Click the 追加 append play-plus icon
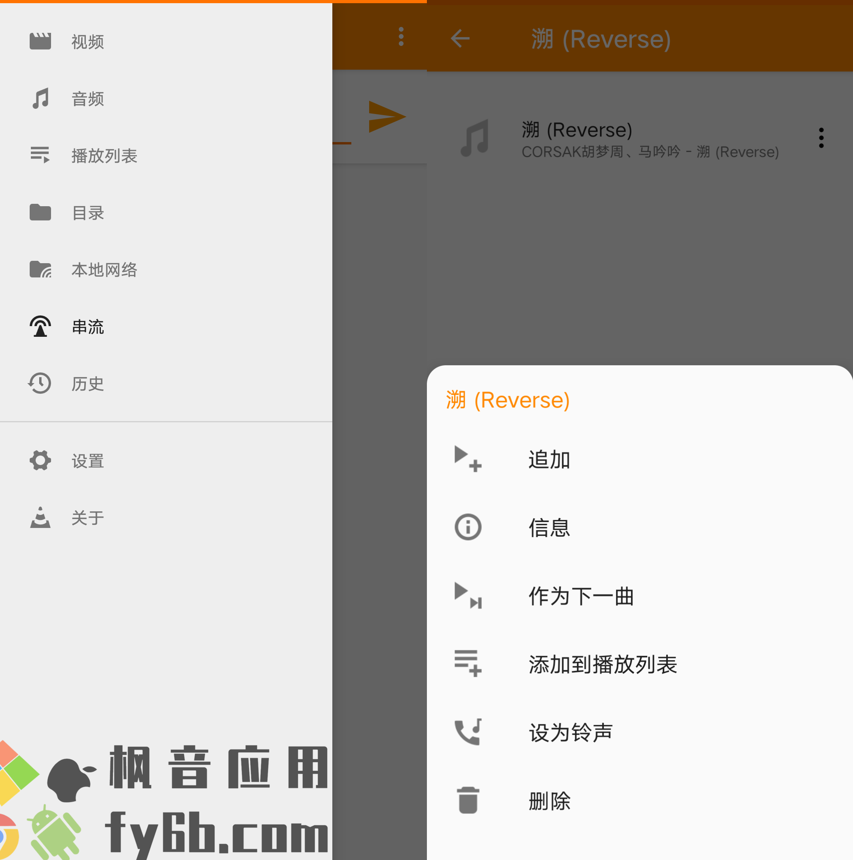Screen dimensions: 853x860 [468, 459]
